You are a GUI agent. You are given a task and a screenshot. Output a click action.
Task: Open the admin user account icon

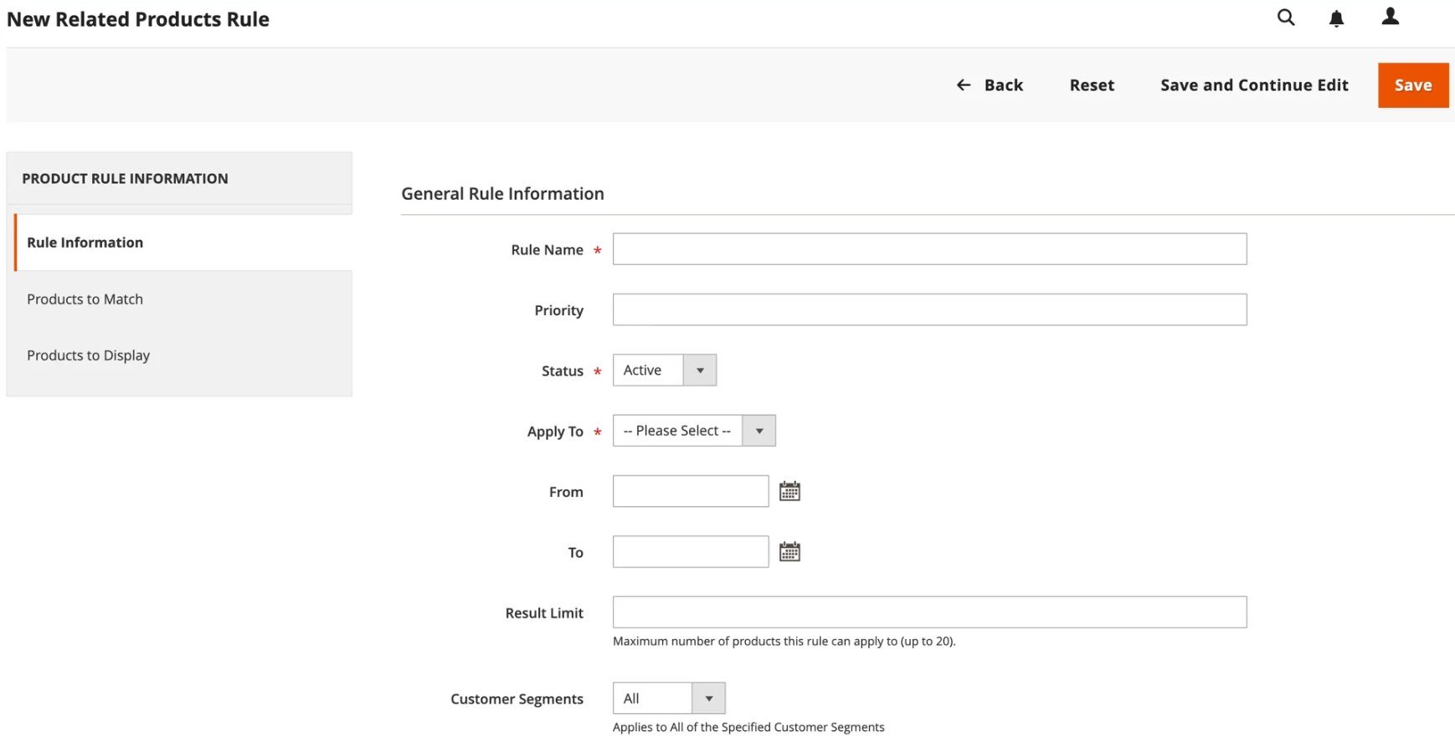click(1391, 17)
